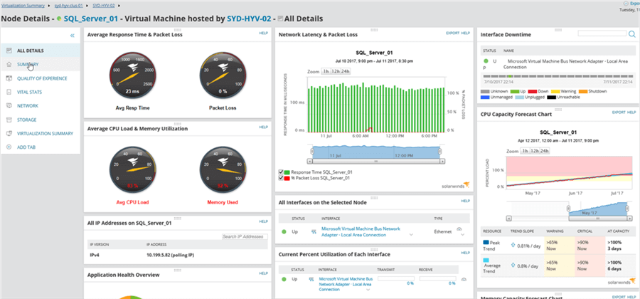Open Help for All IP Addresses panel

263,221
